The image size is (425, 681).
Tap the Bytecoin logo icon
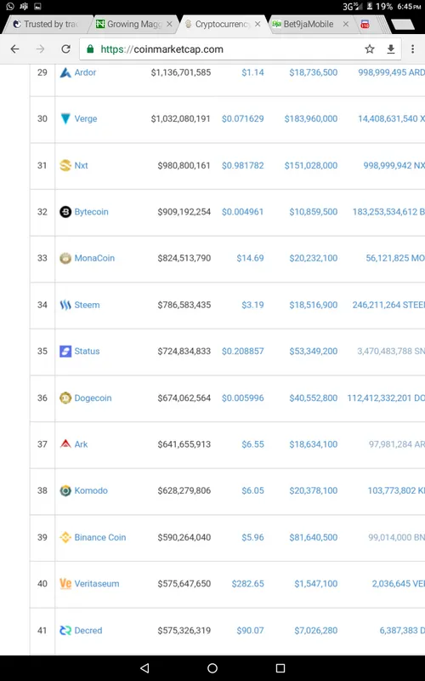coord(65,212)
